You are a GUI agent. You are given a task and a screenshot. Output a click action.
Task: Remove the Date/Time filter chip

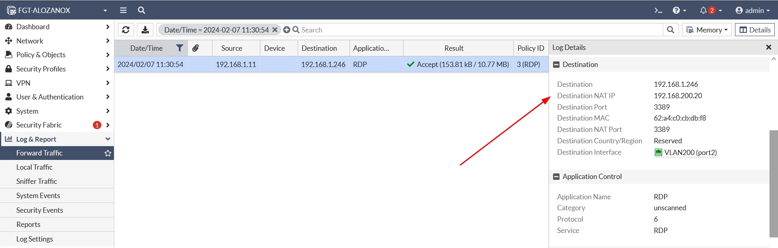275,30
